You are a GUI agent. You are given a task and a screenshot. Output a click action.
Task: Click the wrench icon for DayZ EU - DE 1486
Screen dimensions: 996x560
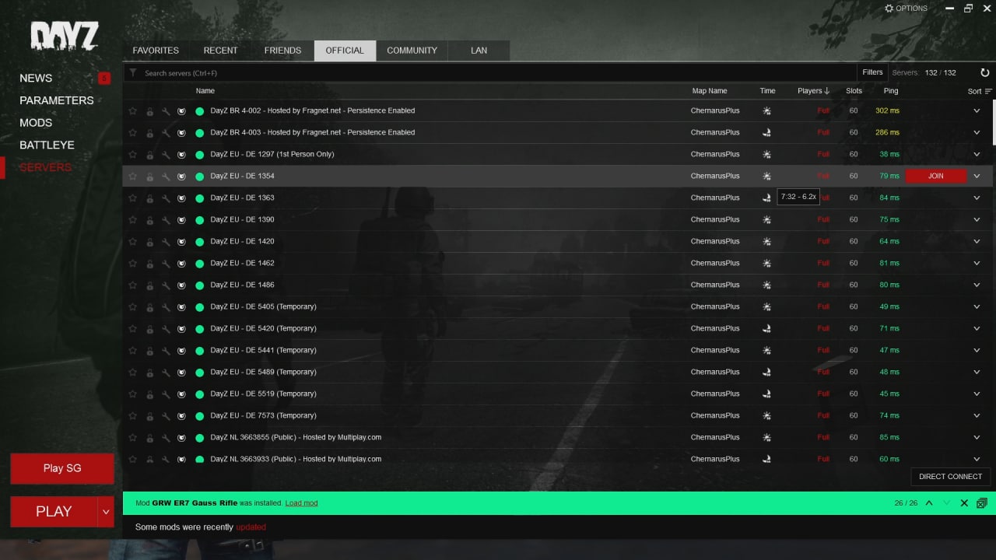(166, 285)
